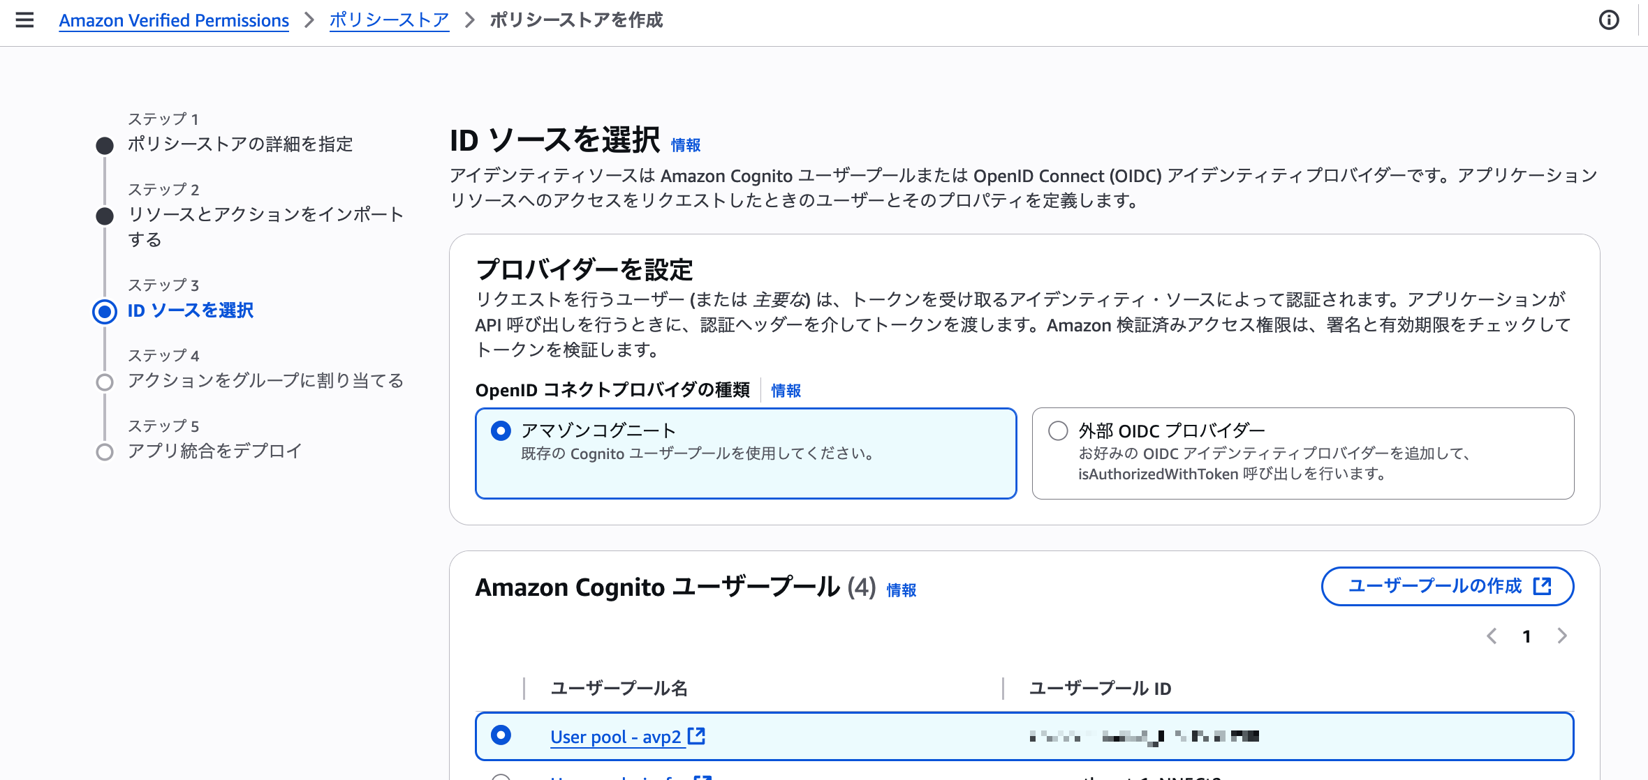Click the previous page arrow in pagination
Image resolution: width=1648 pixels, height=780 pixels.
pyautogui.click(x=1492, y=636)
